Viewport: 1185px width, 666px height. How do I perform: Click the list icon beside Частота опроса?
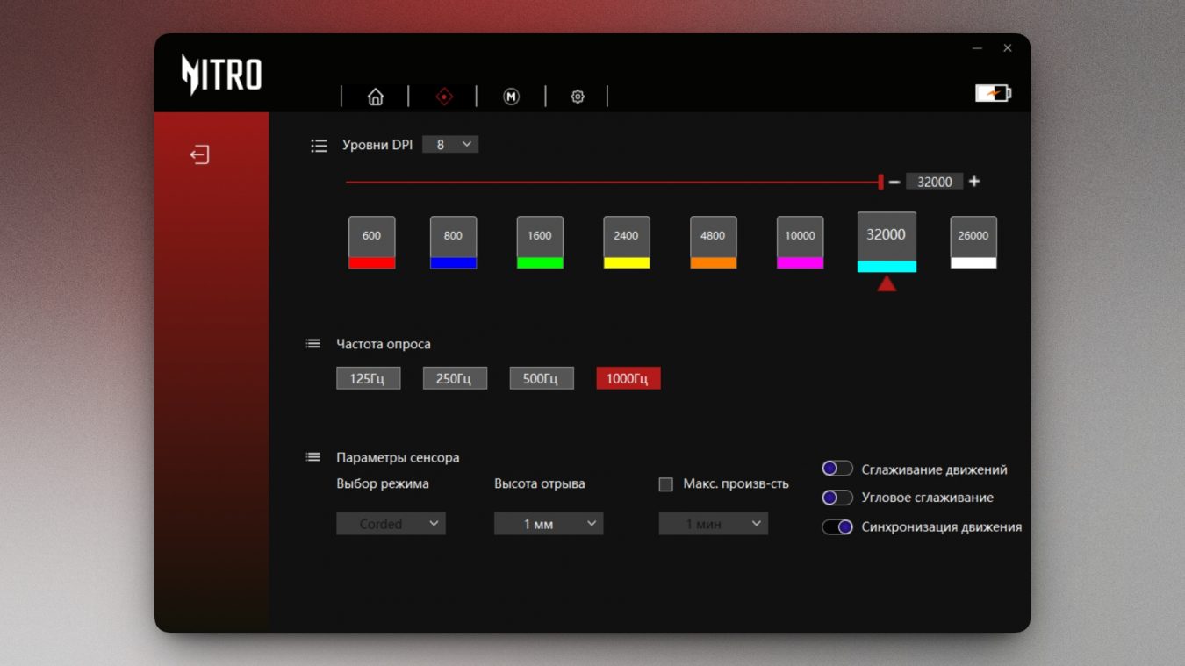313,344
